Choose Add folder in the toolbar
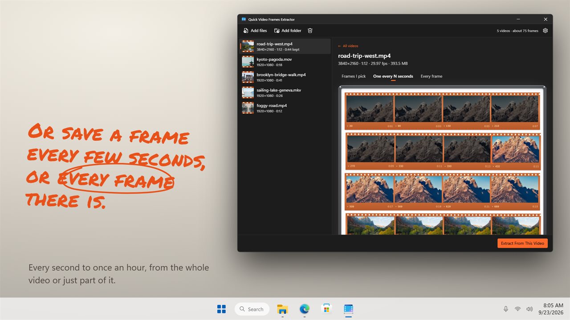Image resolution: width=570 pixels, height=320 pixels. [x=288, y=31]
